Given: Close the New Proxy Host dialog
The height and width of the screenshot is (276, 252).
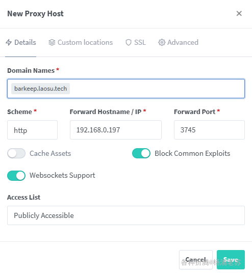Looking at the screenshot, I should tap(239, 14).
